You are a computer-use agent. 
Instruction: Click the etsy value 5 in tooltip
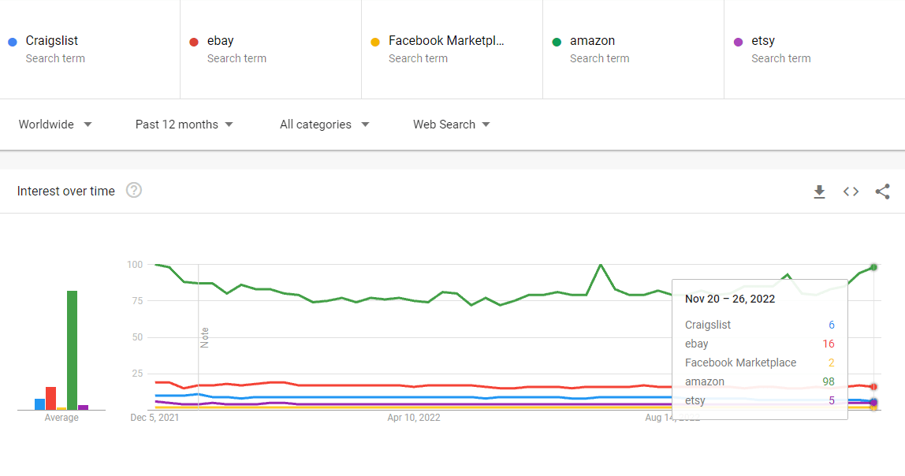831,400
